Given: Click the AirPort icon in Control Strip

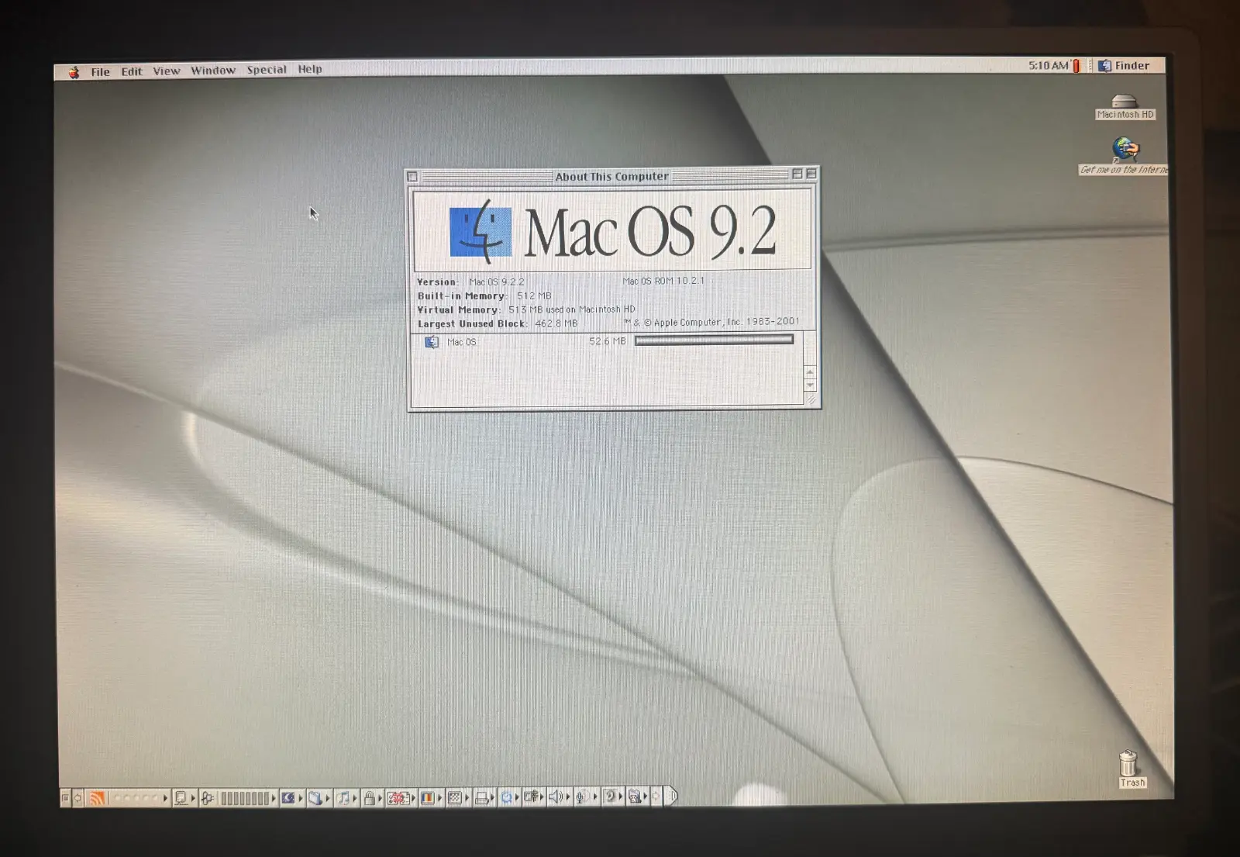Looking at the screenshot, I should click(97, 798).
